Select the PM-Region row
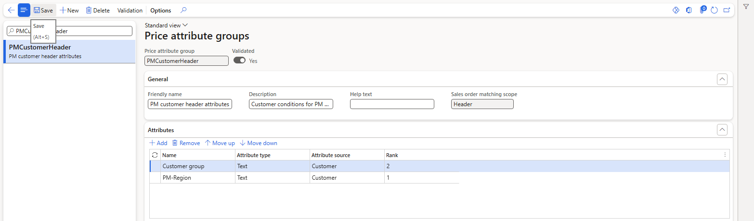The image size is (754, 221). (x=304, y=178)
